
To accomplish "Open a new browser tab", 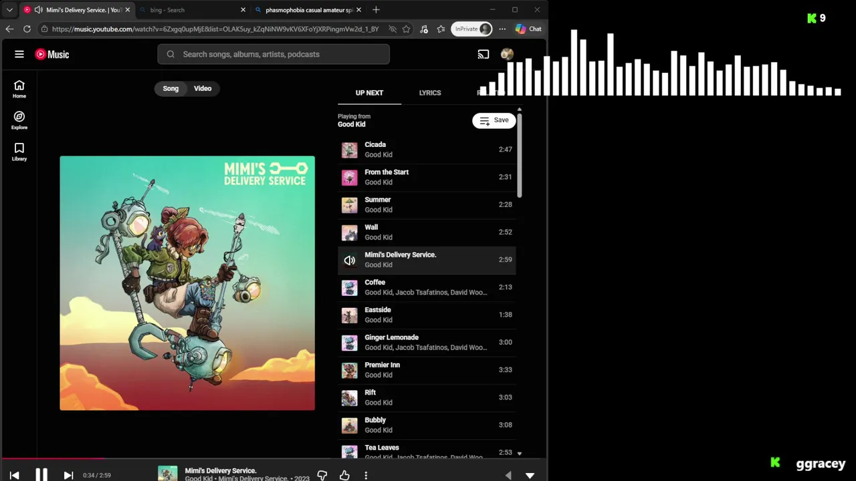I will click(x=376, y=10).
